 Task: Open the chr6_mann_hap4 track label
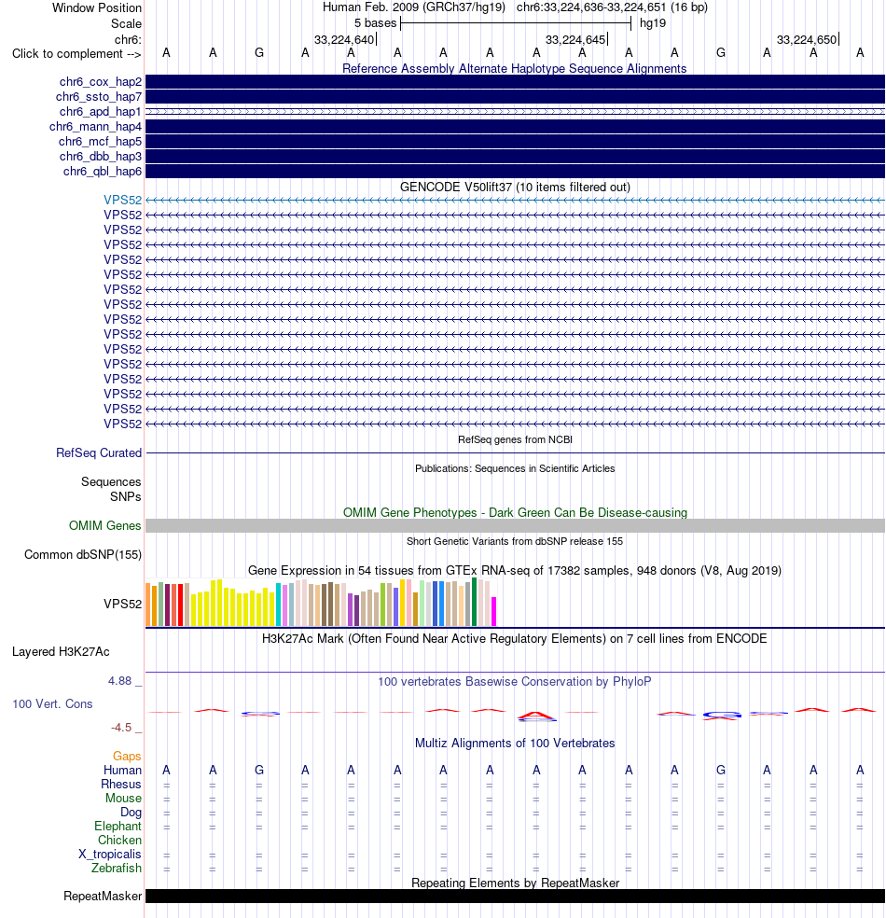pyautogui.click(x=95, y=127)
